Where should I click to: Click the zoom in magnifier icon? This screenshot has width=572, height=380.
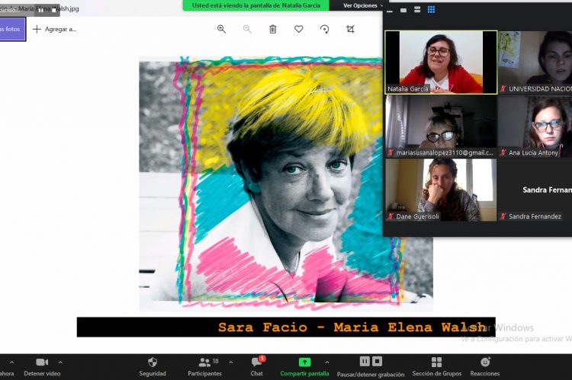pyautogui.click(x=221, y=29)
